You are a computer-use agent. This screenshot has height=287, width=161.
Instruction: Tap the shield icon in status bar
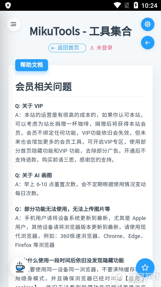8,5
